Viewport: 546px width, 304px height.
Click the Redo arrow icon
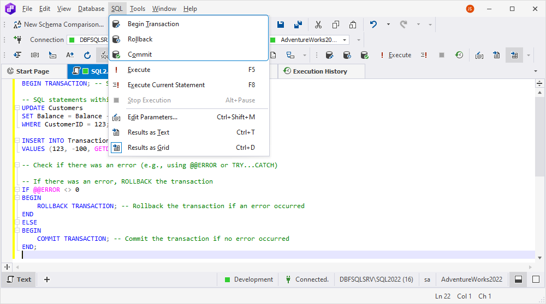(403, 25)
